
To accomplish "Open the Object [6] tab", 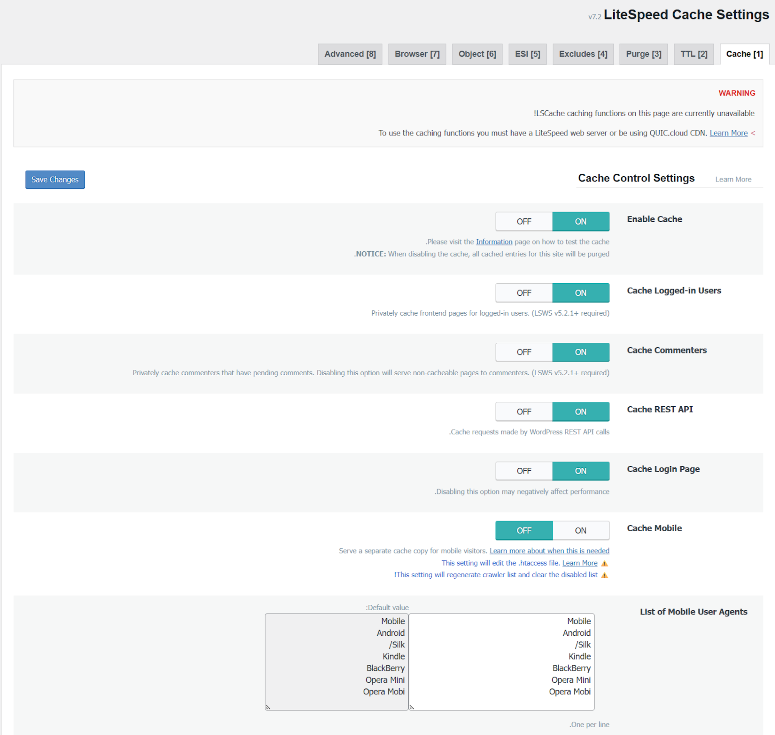I will 477,54.
